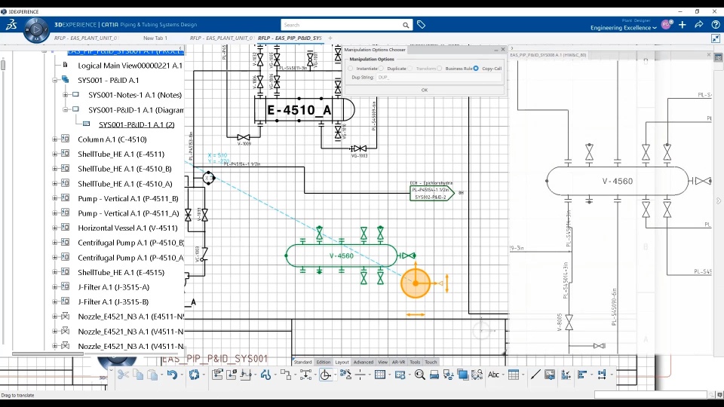This screenshot has height=407, width=724.
Task: Click the align-left objects icon
Action: (582, 375)
